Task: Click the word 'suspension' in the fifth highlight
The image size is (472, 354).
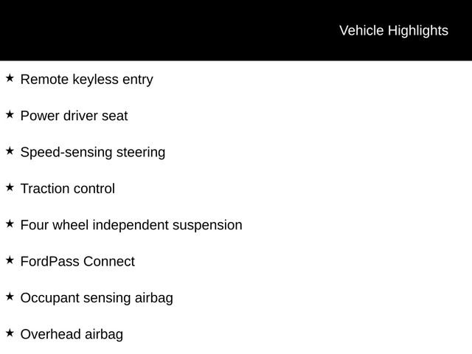Action: [x=207, y=226]
